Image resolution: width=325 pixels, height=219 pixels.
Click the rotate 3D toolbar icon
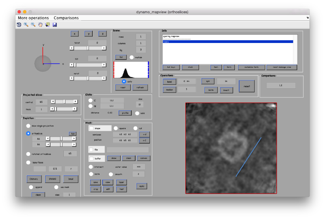click(19, 25)
